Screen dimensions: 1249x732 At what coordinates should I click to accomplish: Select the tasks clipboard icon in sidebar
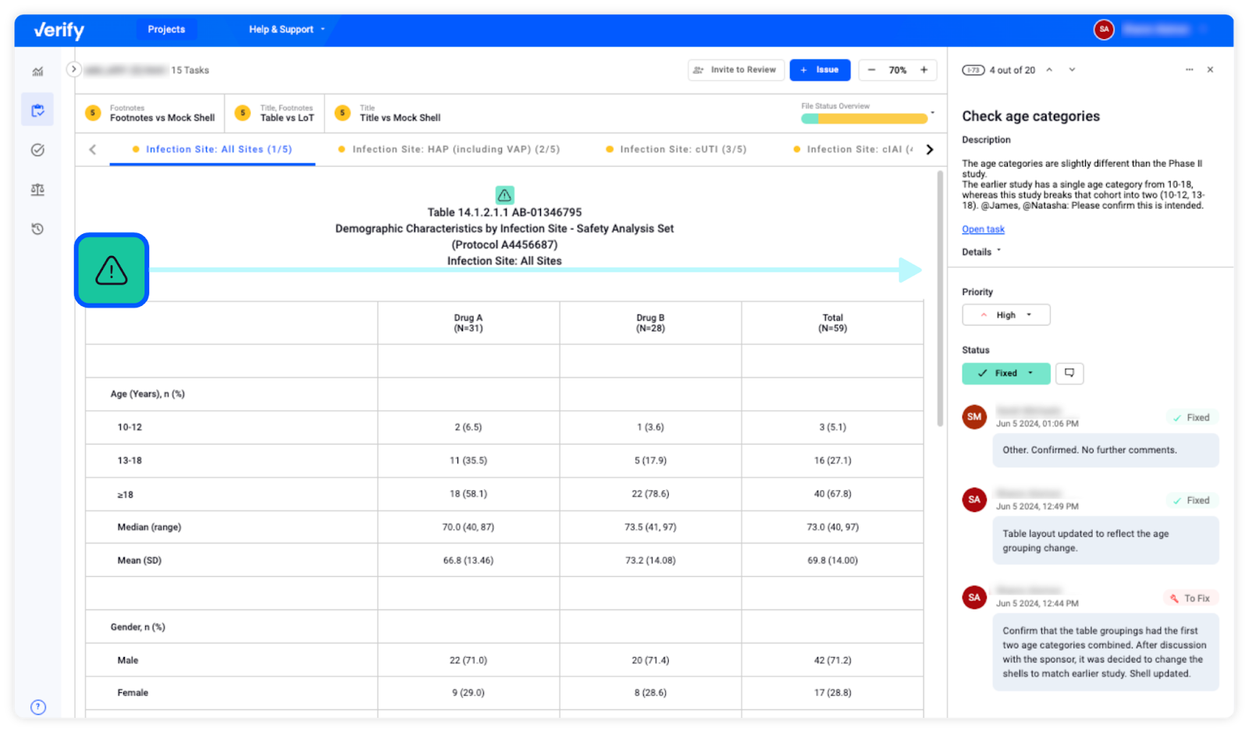coord(37,109)
